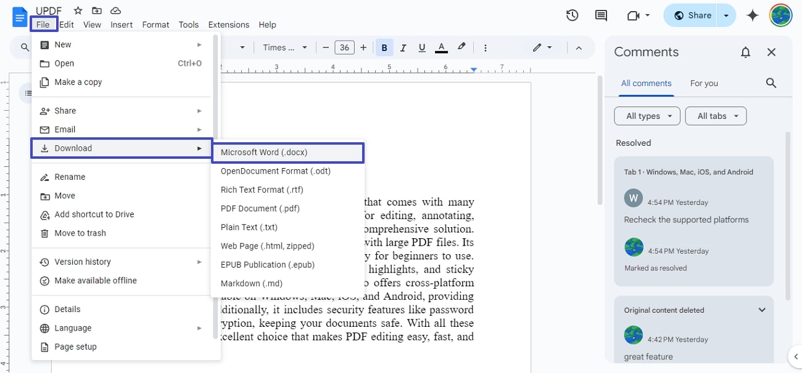This screenshot has width=802, height=373.
Task: Start a Meet call via the camera icon
Action: [x=634, y=15]
